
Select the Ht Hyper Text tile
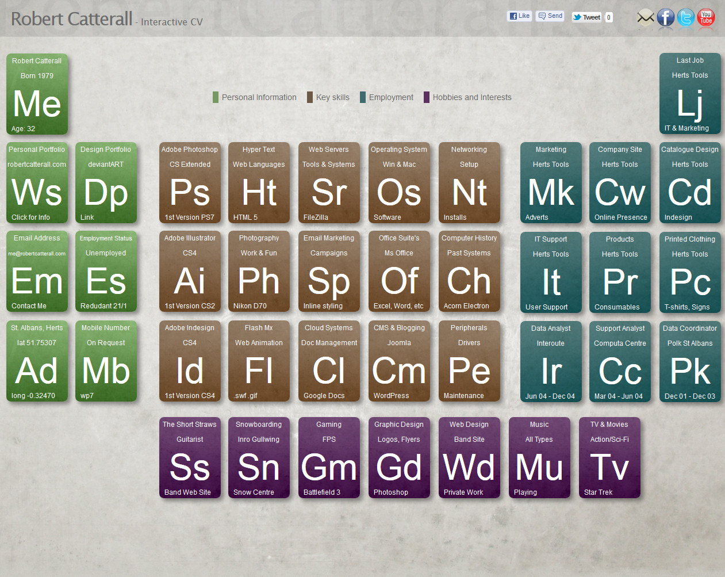coord(259,183)
